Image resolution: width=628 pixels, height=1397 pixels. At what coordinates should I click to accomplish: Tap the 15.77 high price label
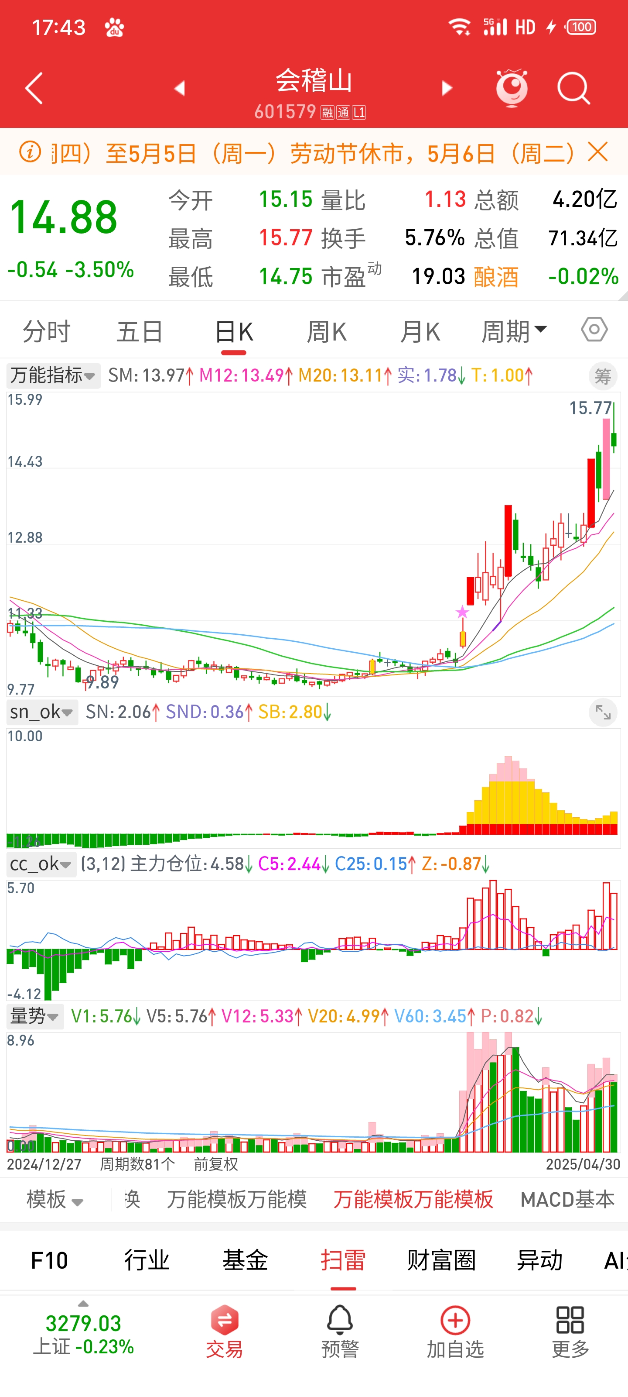click(x=590, y=408)
